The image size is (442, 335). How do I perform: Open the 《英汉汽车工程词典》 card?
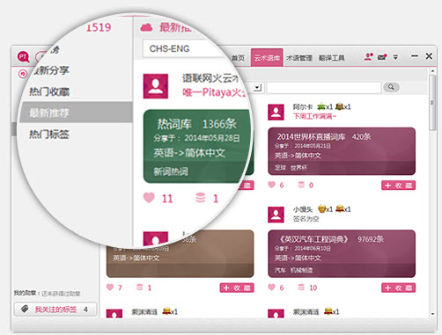pos(342,253)
